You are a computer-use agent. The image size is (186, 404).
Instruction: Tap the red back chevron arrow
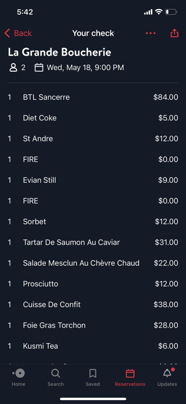(x=7, y=33)
